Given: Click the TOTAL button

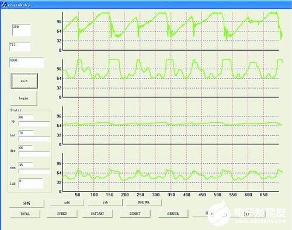Looking at the screenshot, I should point(25,214).
